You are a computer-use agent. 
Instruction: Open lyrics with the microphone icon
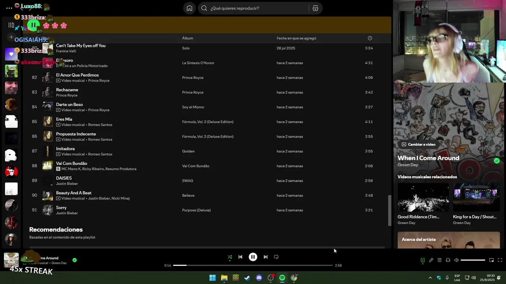click(x=431, y=260)
